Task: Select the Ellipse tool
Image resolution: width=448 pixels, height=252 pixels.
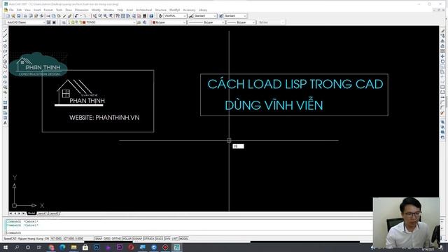Action: coord(5,77)
